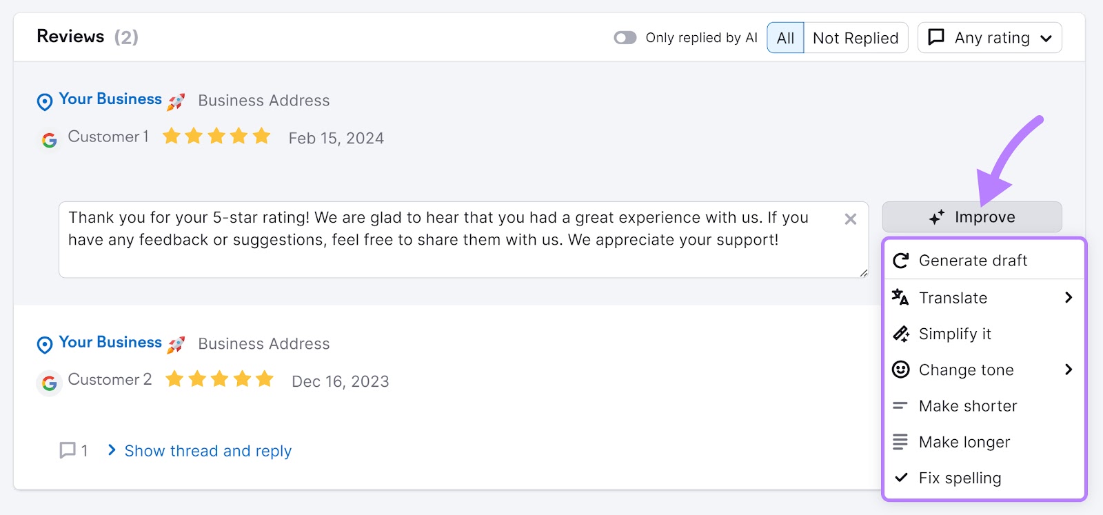Click the comment bubble icon showing thread count
The width and height of the screenshot is (1103, 515).
[67, 450]
